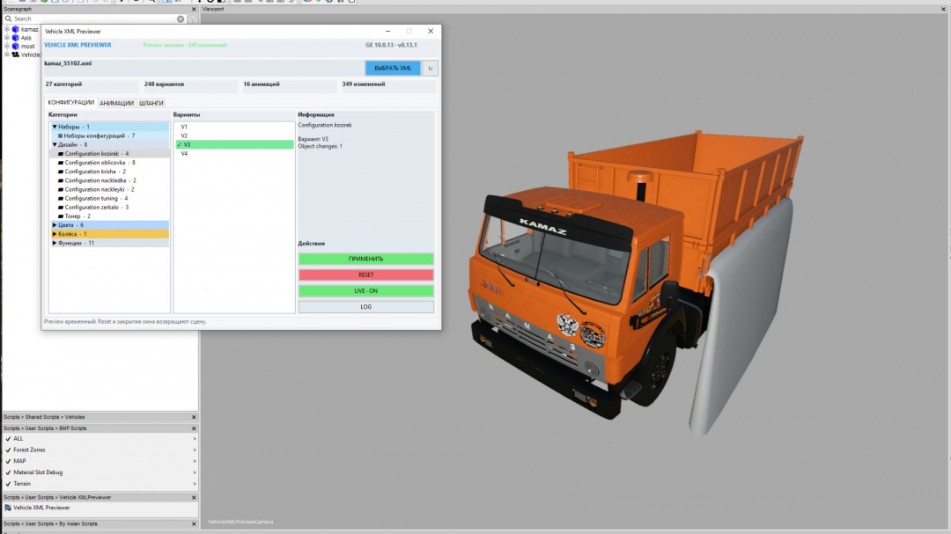Open the MAP submenu arrow
Screen dimensions: 951x534
(x=194, y=461)
